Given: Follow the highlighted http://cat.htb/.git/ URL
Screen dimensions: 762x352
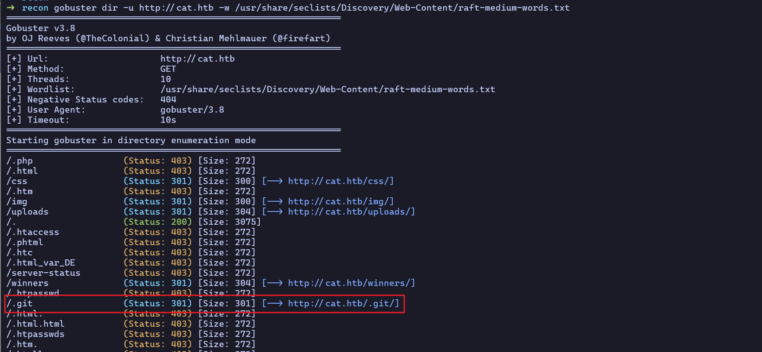Looking at the screenshot, I should pyautogui.click(x=343, y=303).
